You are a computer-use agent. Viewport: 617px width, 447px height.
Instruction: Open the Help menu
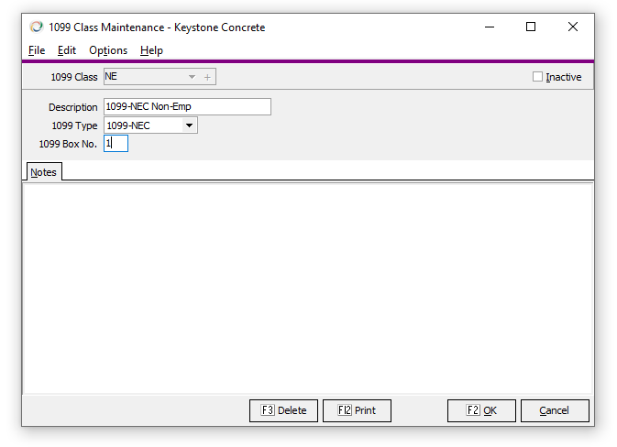pos(151,50)
